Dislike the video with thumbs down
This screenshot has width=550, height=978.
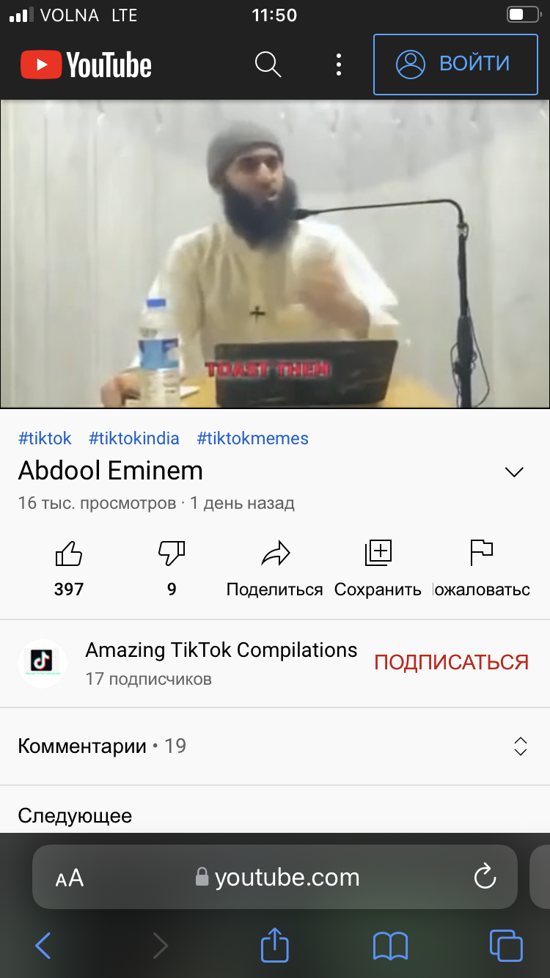point(172,554)
